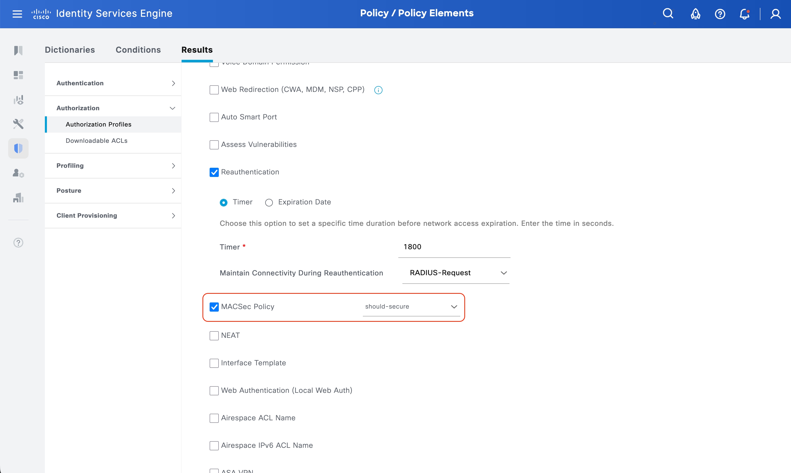
Task: Show info for Web Redirection option
Action: (378, 90)
